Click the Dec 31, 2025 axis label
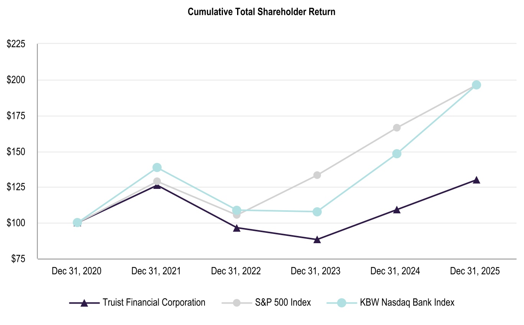The height and width of the screenshot is (325, 524). (x=475, y=271)
